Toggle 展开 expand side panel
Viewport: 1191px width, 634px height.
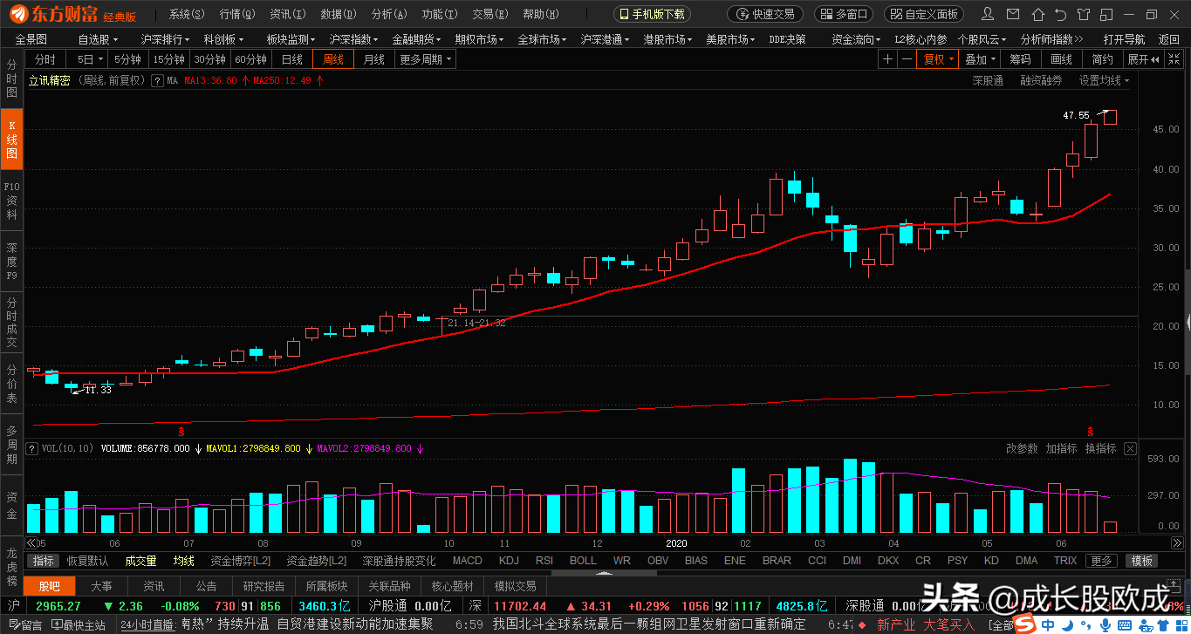point(1144,59)
